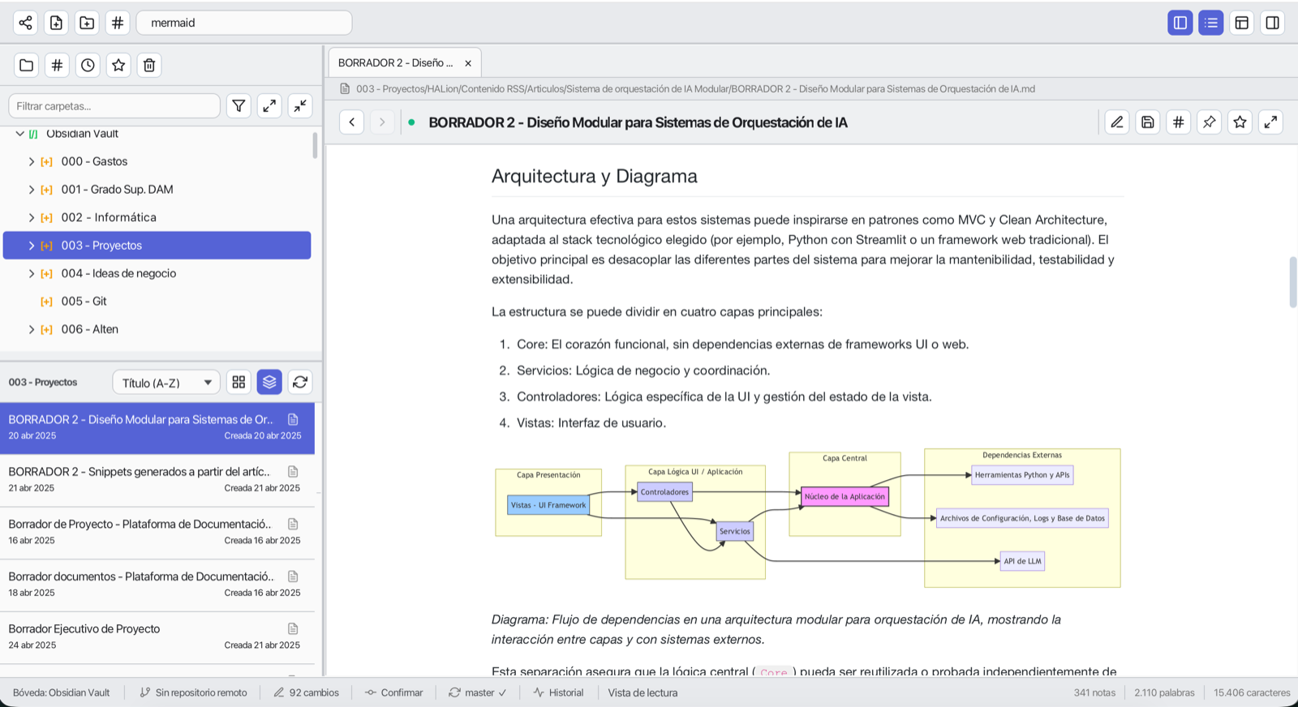Pin the current note
This screenshot has width=1298, height=707.
pyautogui.click(x=1210, y=122)
